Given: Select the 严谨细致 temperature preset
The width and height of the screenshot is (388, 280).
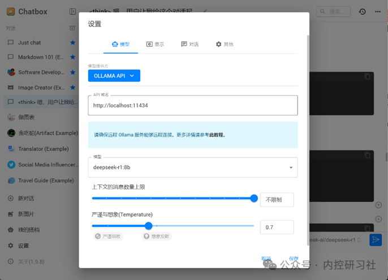Looking at the screenshot, I should pyautogui.click(x=108, y=237).
